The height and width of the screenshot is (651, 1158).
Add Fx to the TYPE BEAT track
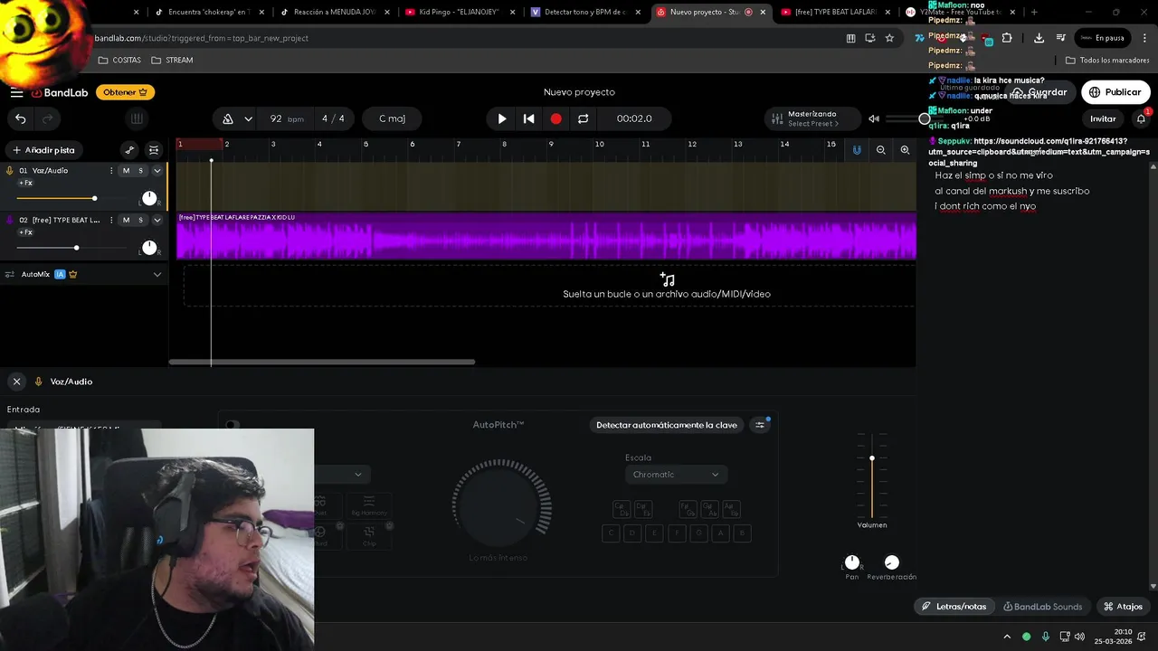click(x=26, y=232)
